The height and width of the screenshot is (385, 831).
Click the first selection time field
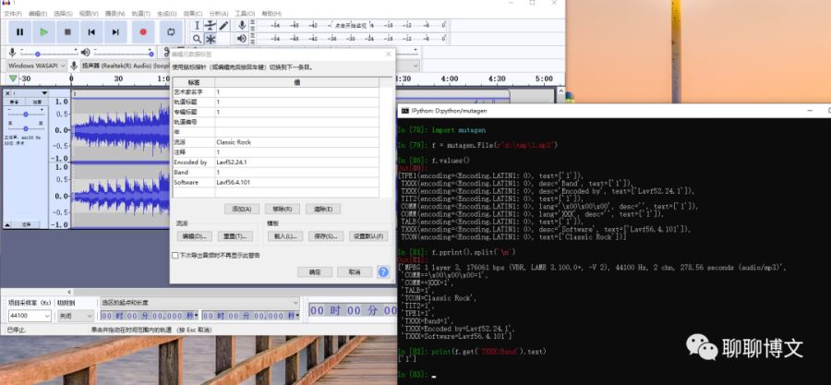click(x=150, y=316)
